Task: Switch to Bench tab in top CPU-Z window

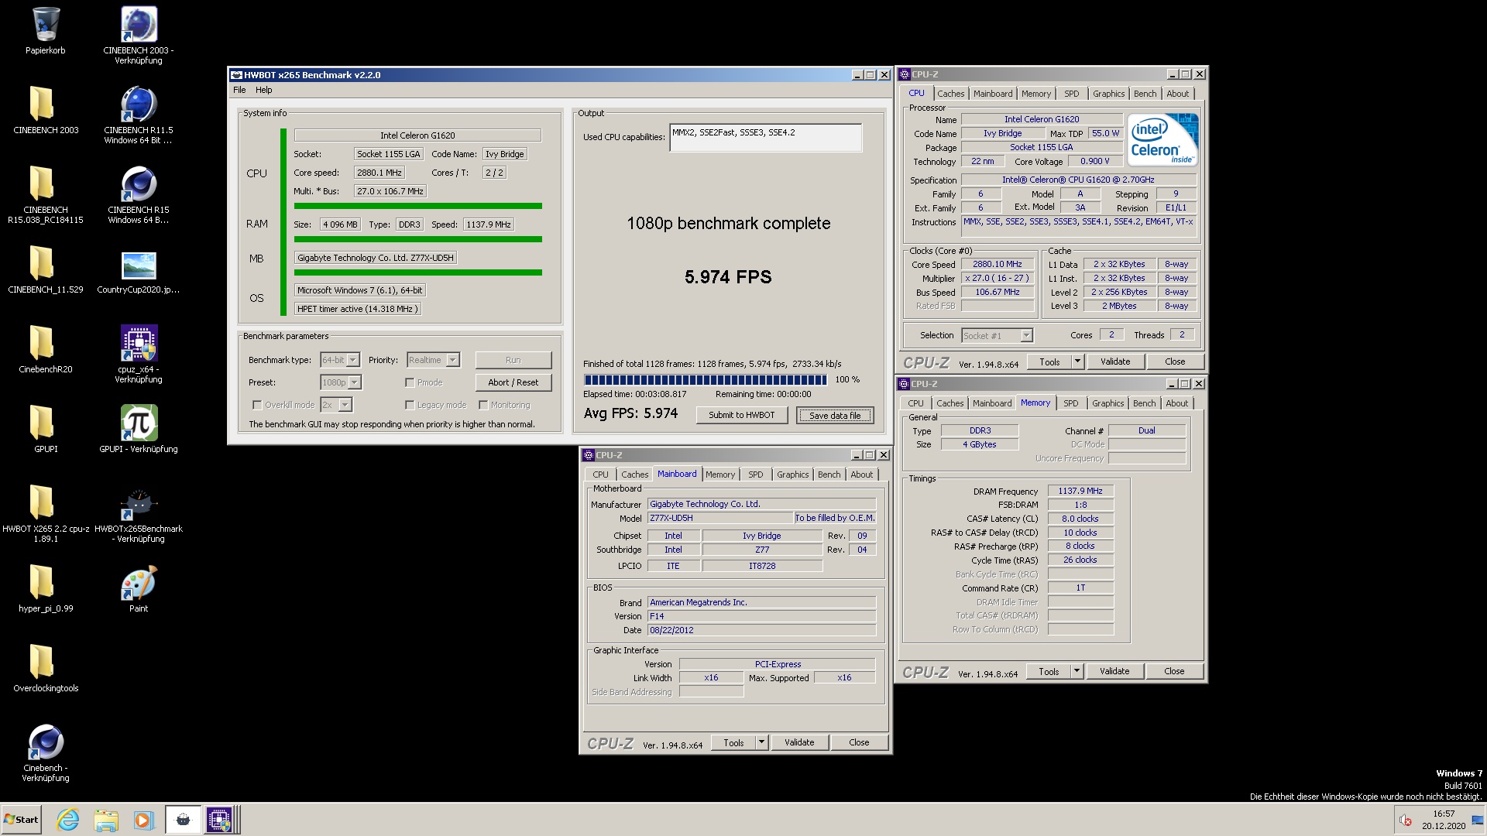Action: point(1145,94)
